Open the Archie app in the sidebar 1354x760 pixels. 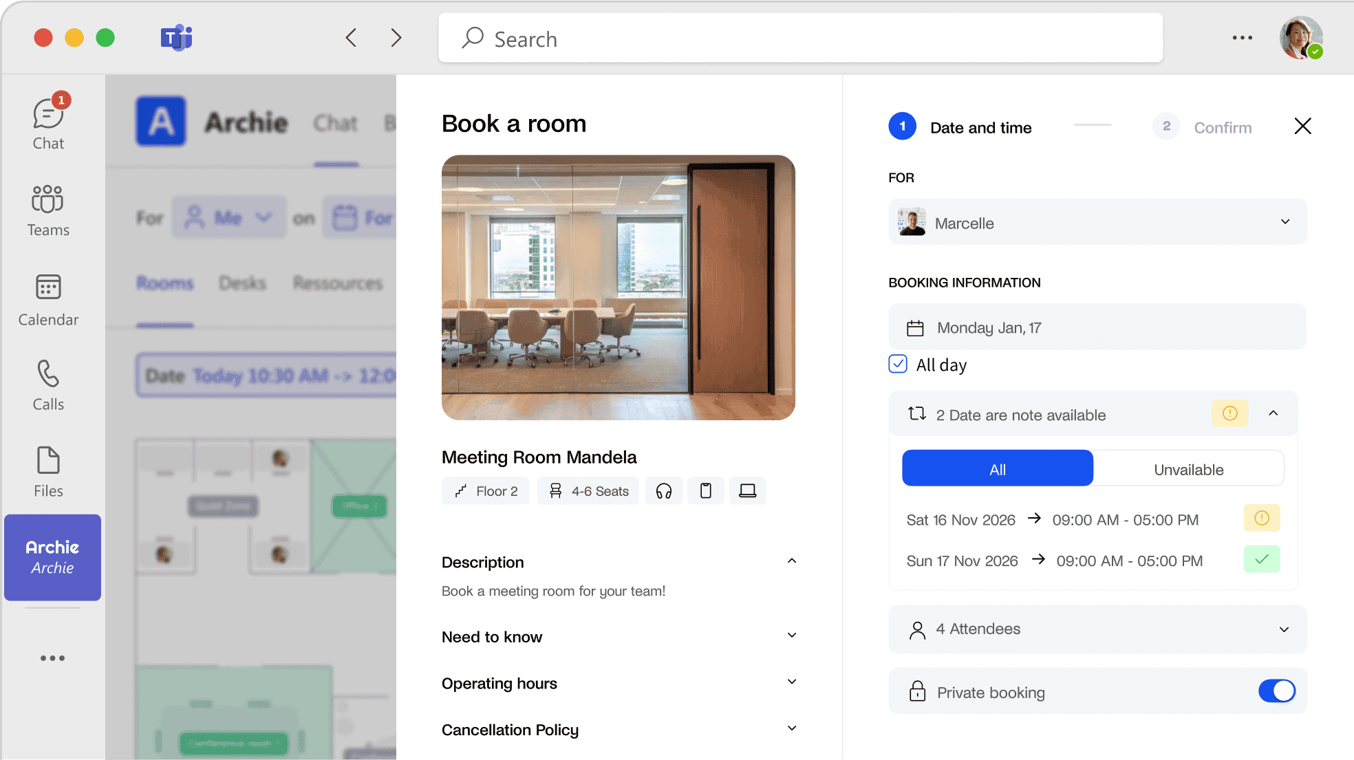pos(52,557)
